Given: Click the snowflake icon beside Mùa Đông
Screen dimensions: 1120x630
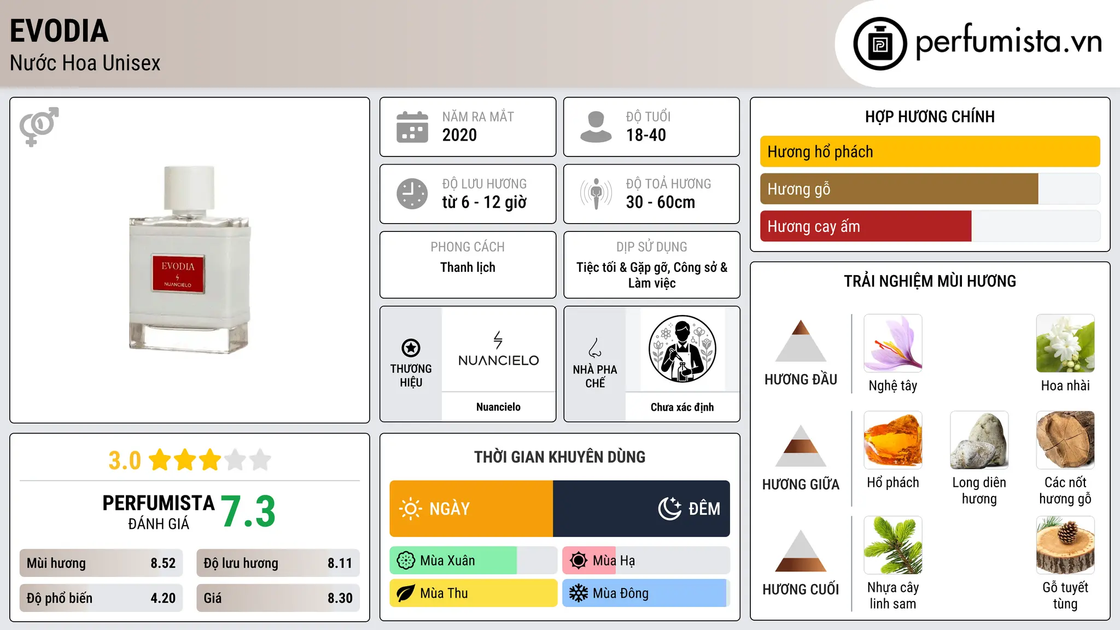Looking at the screenshot, I should 579,593.
